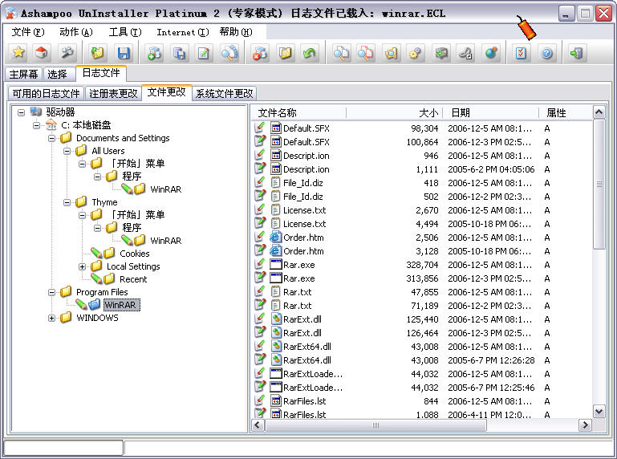The width and height of the screenshot is (617, 459).
Task: Click the horizontal scrollbar right arrow
Action: (585, 425)
